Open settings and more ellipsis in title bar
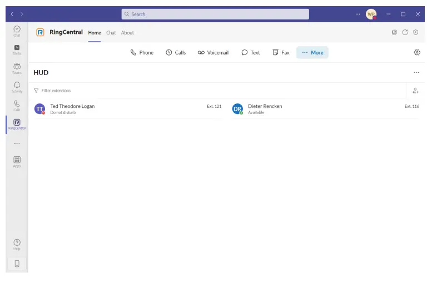This screenshot has height=282, width=427. [358, 14]
